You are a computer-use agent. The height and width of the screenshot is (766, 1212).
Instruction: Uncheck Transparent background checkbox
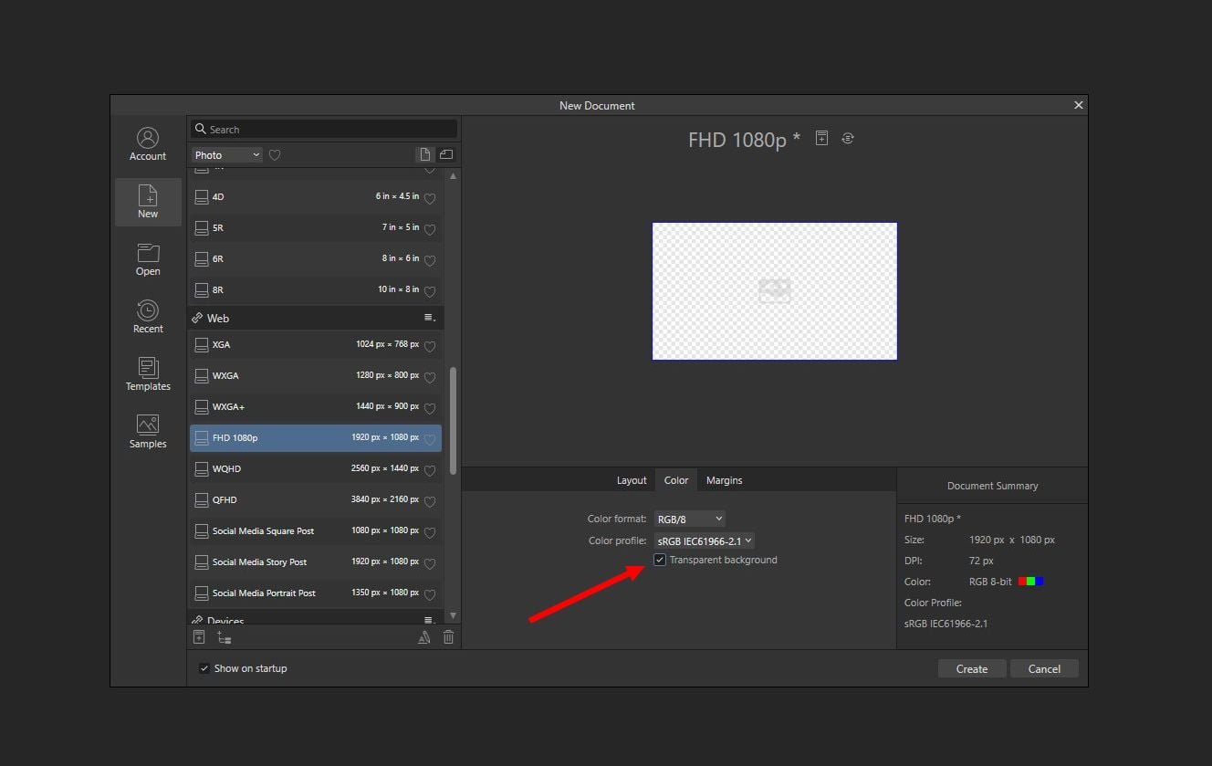point(660,560)
